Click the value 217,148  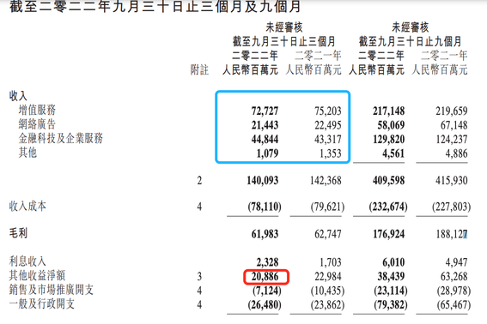tap(389, 111)
